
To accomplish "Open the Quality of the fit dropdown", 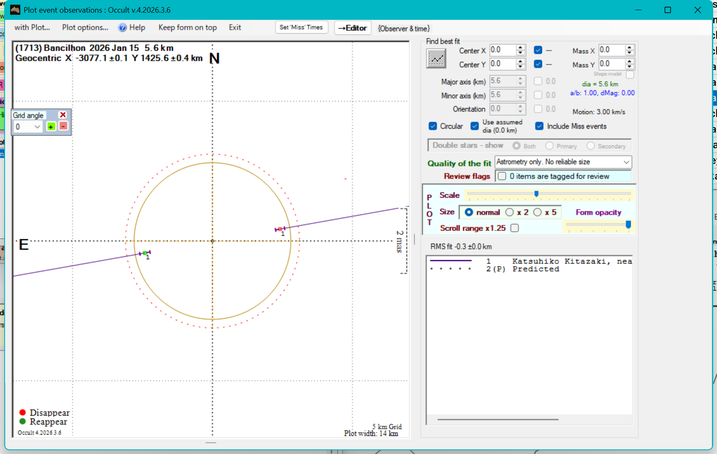I will click(626, 162).
